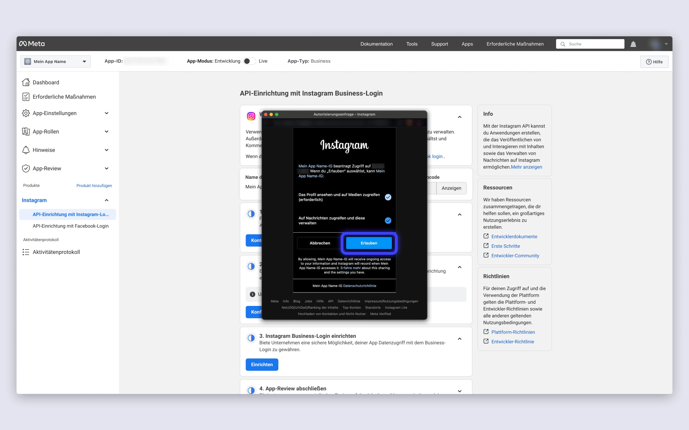
Task: Expand the Hinweise sidebar section
Action: click(x=107, y=150)
